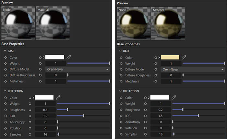Select the Material preview in left panel
The image size is (227, 139).
53,23
